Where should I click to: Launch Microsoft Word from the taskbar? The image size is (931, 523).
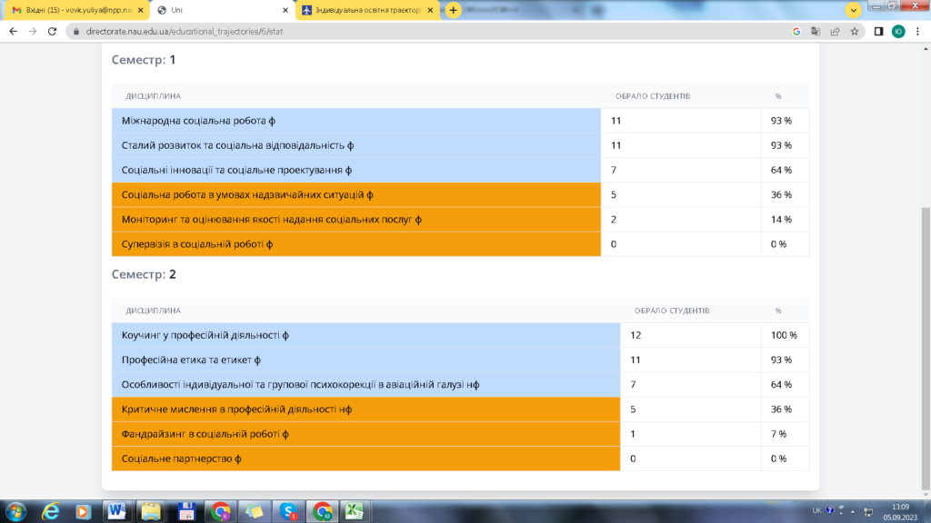pyautogui.click(x=116, y=511)
